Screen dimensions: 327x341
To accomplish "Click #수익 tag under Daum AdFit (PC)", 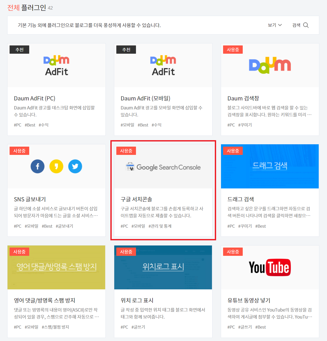I will [x=44, y=125].
